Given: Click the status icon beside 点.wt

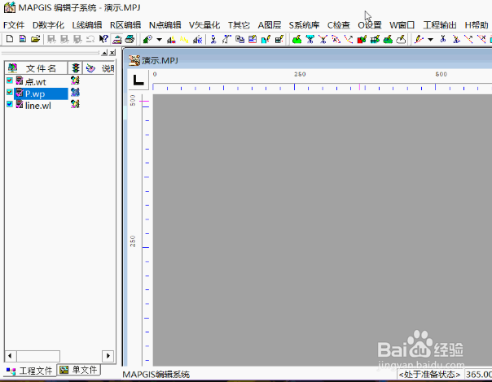Looking at the screenshot, I should [x=75, y=80].
